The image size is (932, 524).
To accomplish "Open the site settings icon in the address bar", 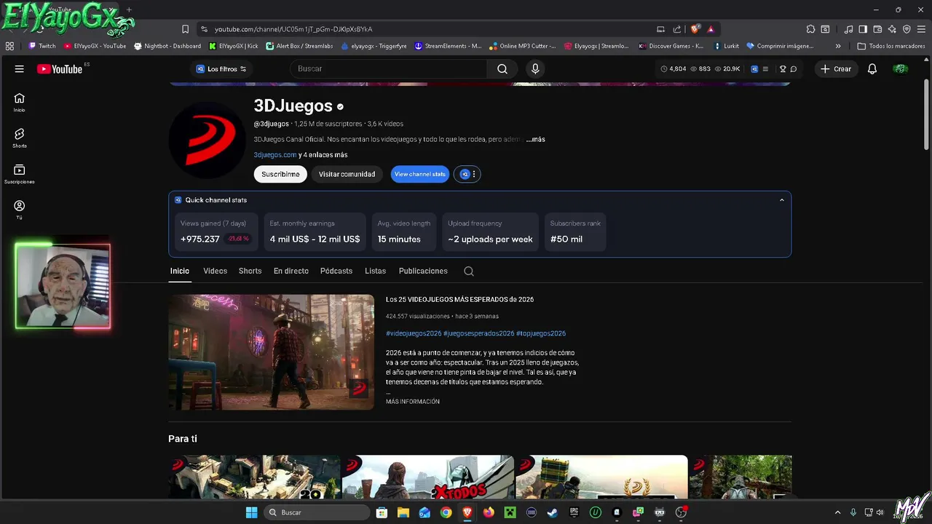I will click(204, 29).
